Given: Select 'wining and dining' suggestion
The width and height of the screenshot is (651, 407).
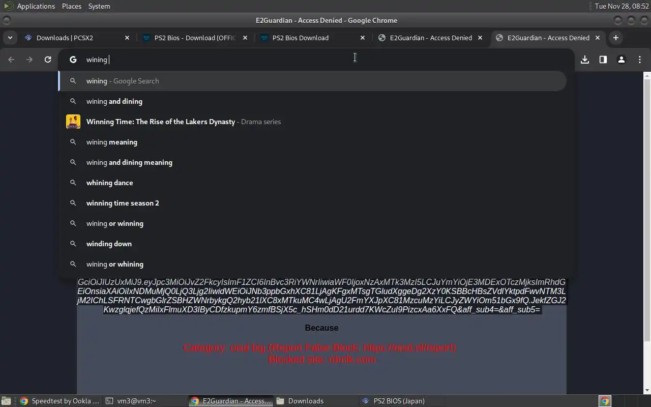Looking at the screenshot, I should pos(312,101).
